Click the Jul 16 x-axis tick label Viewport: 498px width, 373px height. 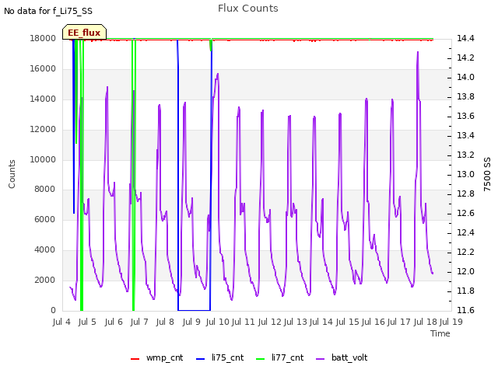pos(373,322)
